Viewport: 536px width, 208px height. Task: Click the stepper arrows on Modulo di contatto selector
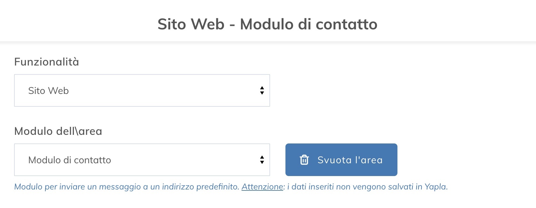coord(262,160)
